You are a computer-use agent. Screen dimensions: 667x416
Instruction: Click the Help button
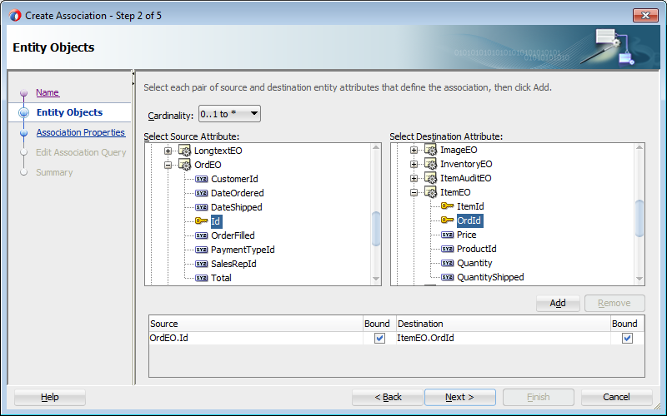[50, 397]
